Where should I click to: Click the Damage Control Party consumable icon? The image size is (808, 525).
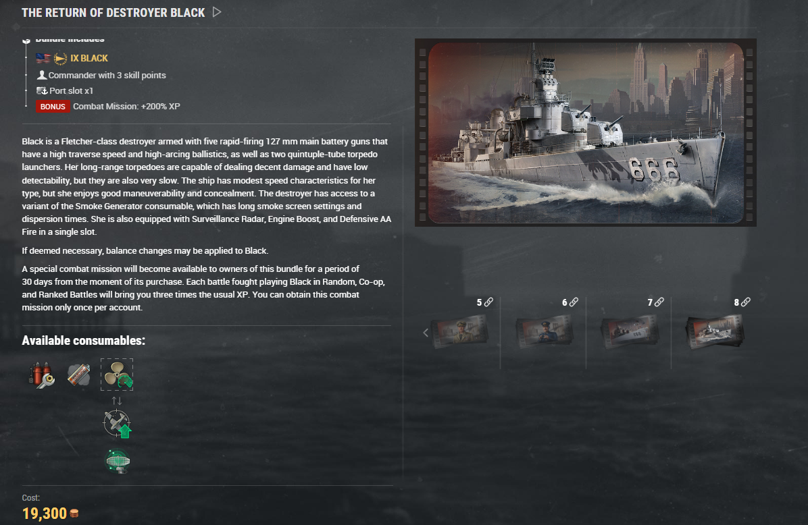pyautogui.click(x=42, y=375)
